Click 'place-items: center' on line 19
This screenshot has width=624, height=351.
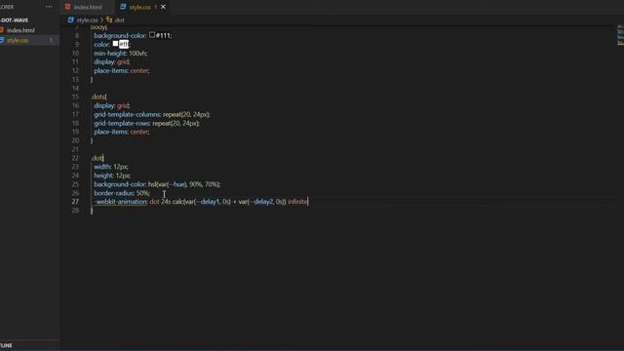122,133
